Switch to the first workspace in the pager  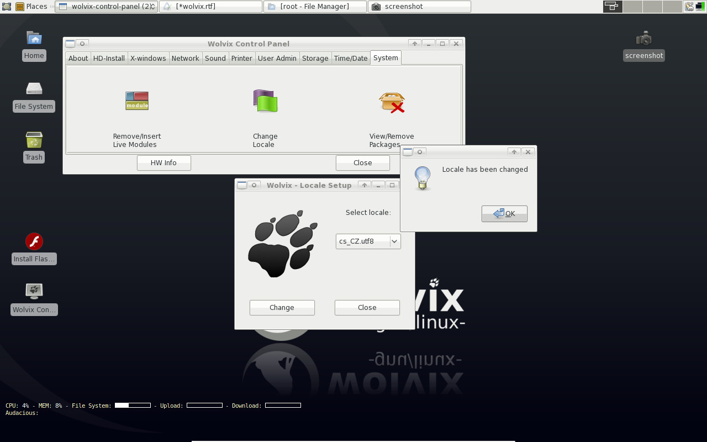(613, 7)
